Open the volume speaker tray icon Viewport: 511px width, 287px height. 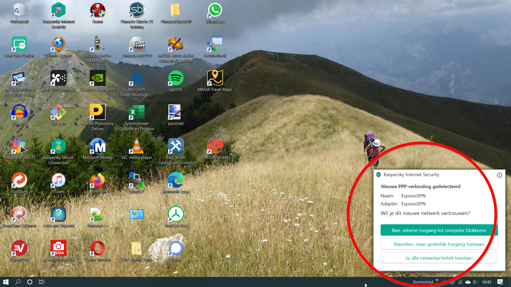click(x=476, y=282)
